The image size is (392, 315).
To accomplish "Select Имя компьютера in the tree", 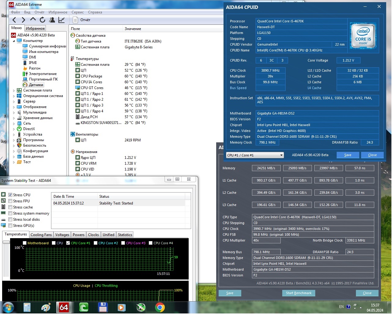I will pyautogui.click(x=40, y=52).
